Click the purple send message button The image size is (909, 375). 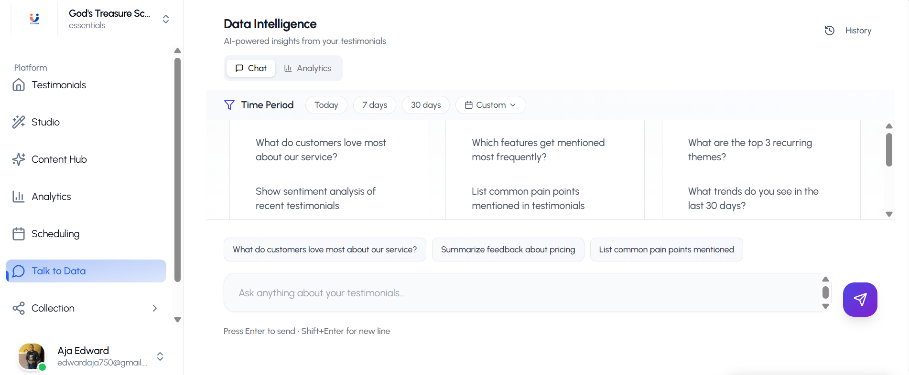click(x=860, y=300)
